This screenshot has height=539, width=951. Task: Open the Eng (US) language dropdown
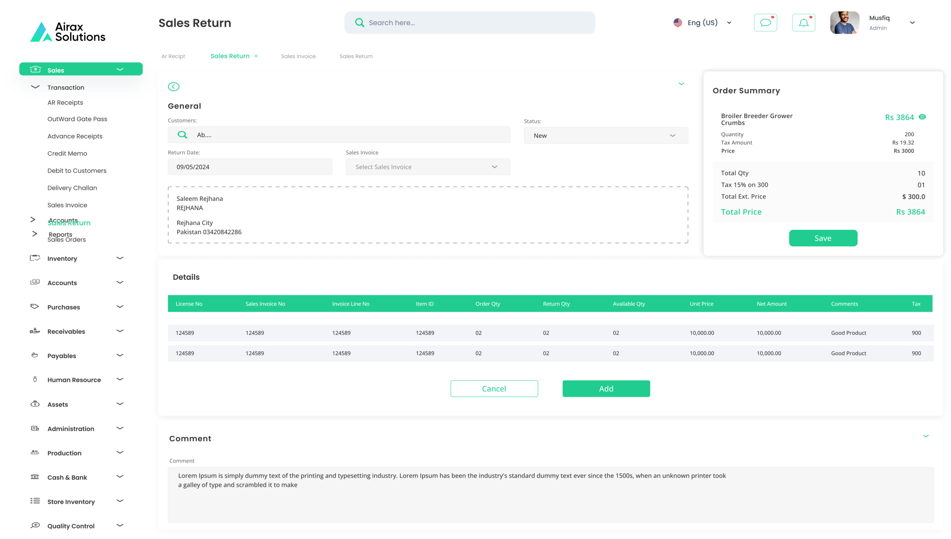pos(702,23)
